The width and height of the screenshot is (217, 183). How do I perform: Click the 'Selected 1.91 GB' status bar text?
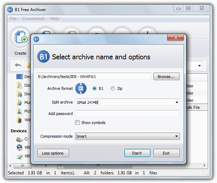(x=25, y=173)
